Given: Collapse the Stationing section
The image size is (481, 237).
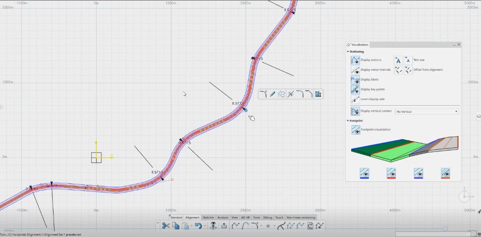Looking at the screenshot, I should click(x=348, y=52).
